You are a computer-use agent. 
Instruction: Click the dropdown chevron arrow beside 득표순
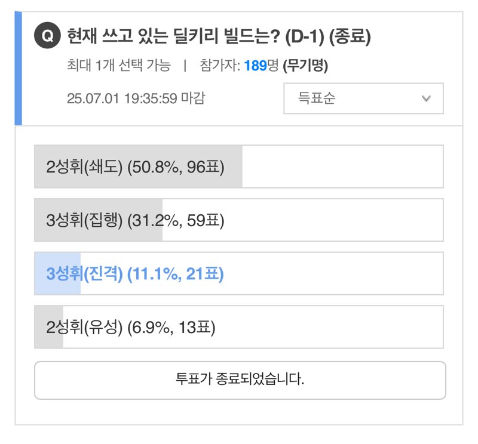coord(426,98)
